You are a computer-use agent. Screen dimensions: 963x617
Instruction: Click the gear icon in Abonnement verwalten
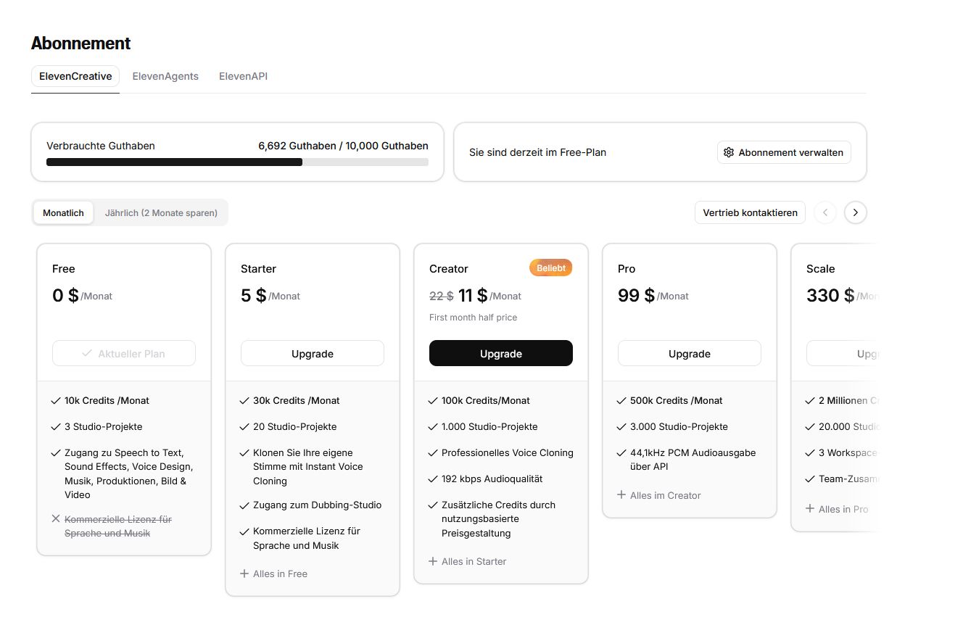[729, 152]
